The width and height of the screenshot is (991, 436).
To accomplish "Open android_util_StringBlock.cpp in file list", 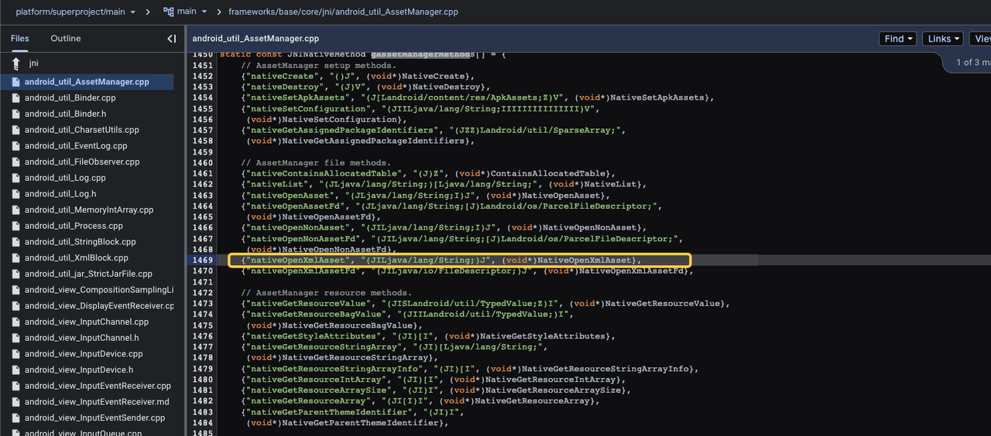I will [x=81, y=242].
